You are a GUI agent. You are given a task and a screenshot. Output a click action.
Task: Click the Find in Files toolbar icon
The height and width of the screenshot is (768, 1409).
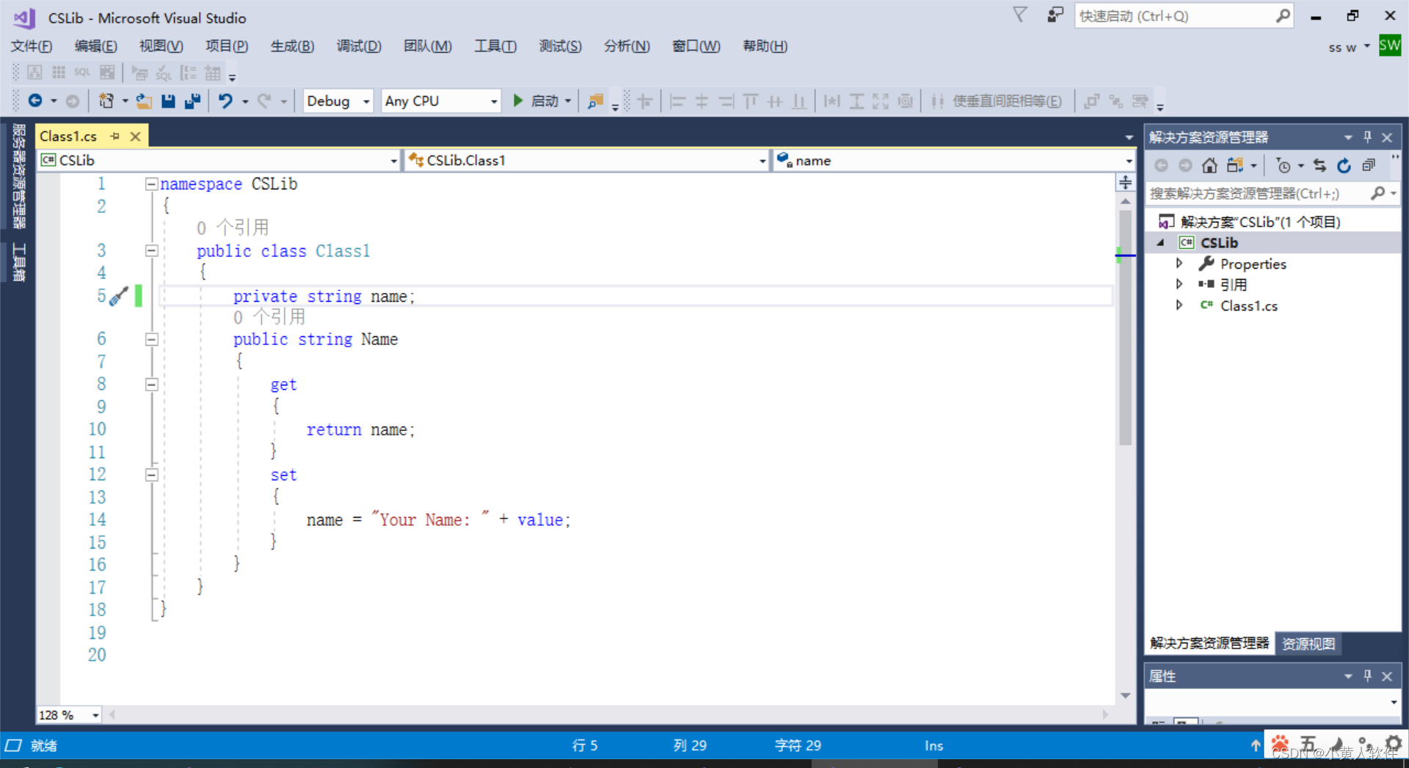click(x=595, y=101)
